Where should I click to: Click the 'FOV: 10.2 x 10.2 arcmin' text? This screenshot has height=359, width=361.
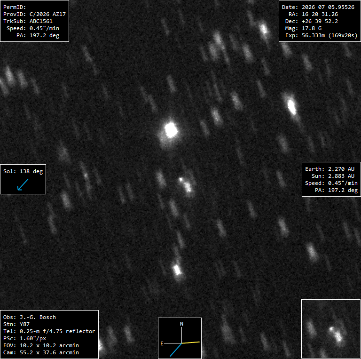pos(41,346)
